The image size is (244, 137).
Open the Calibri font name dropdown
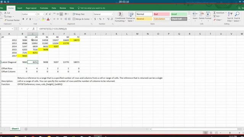pos(35,14)
